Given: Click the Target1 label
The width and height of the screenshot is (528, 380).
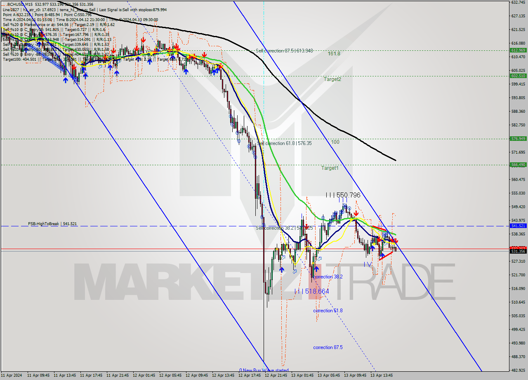Looking at the screenshot, I should (330, 168).
